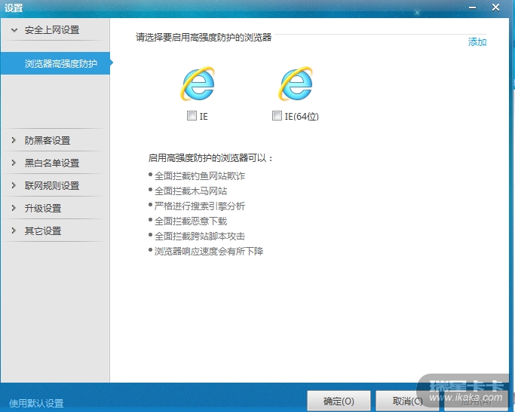
Task: Expand the 防黑客设置 arrow
Action: click(14, 140)
